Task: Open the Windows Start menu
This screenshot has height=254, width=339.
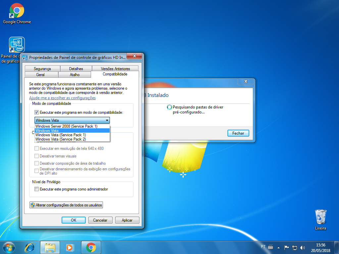Action: pyautogui.click(x=9, y=247)
